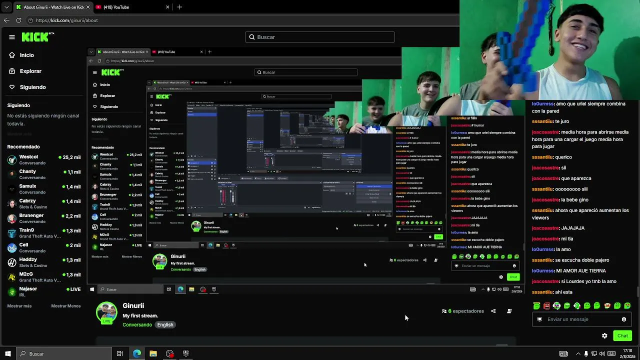Click the microphone icon in system tray
Screen dimensions: 640x360
pos(586,354)
